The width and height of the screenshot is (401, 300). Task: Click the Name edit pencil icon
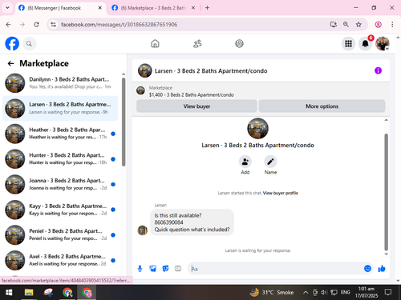pyautogui.click(x=270, y=162)
